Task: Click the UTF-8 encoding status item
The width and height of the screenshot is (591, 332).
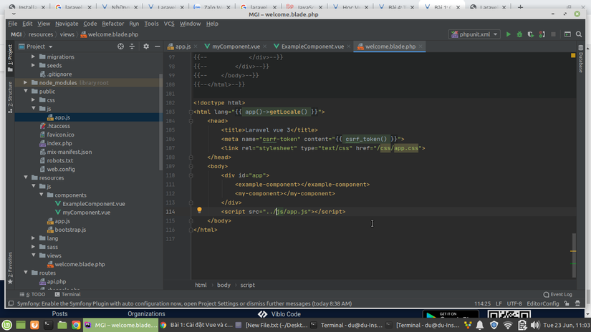Action: (514, 303)
